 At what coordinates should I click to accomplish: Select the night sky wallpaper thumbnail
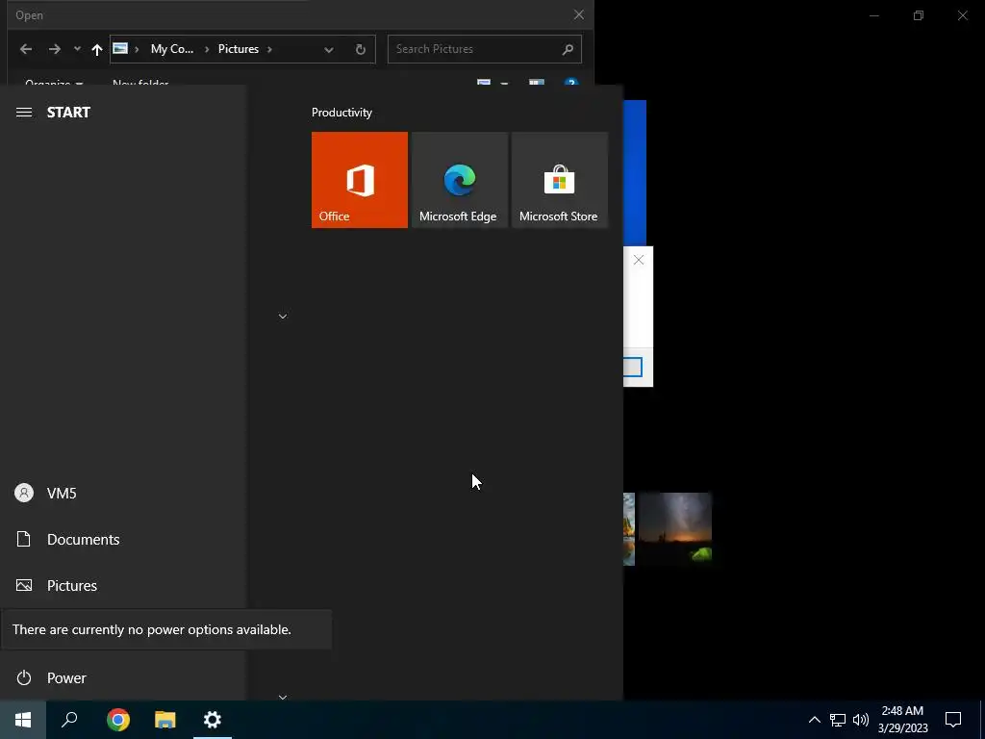(x=675, y=528)
